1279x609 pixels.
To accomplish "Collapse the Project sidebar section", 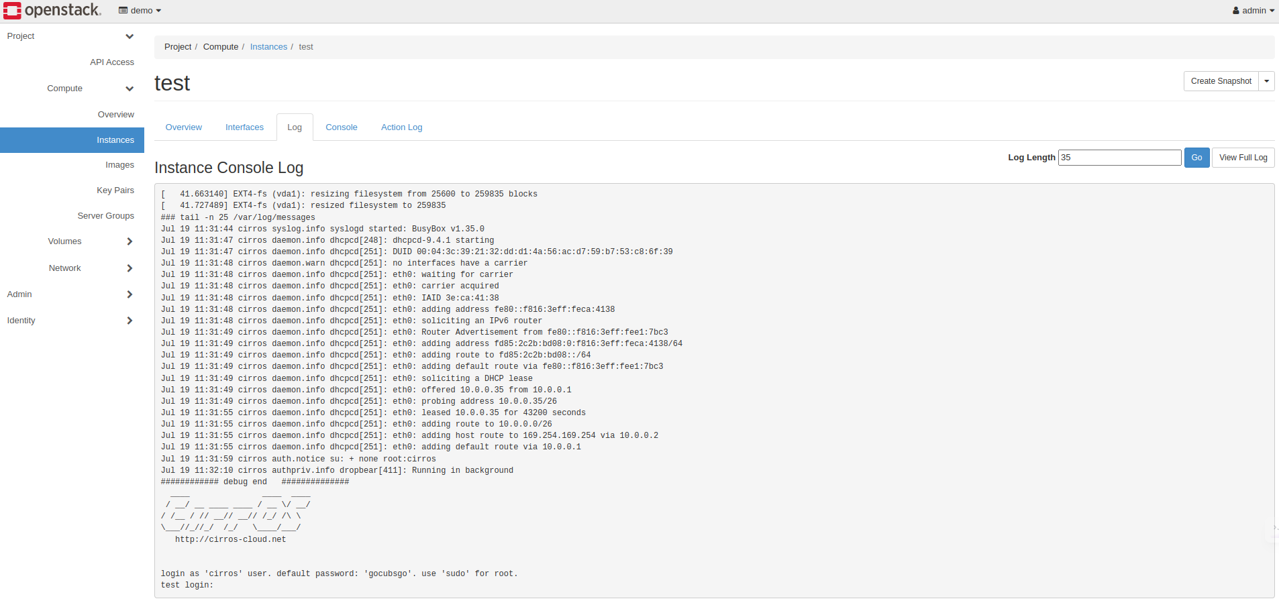I will click(x=72, y=36).
